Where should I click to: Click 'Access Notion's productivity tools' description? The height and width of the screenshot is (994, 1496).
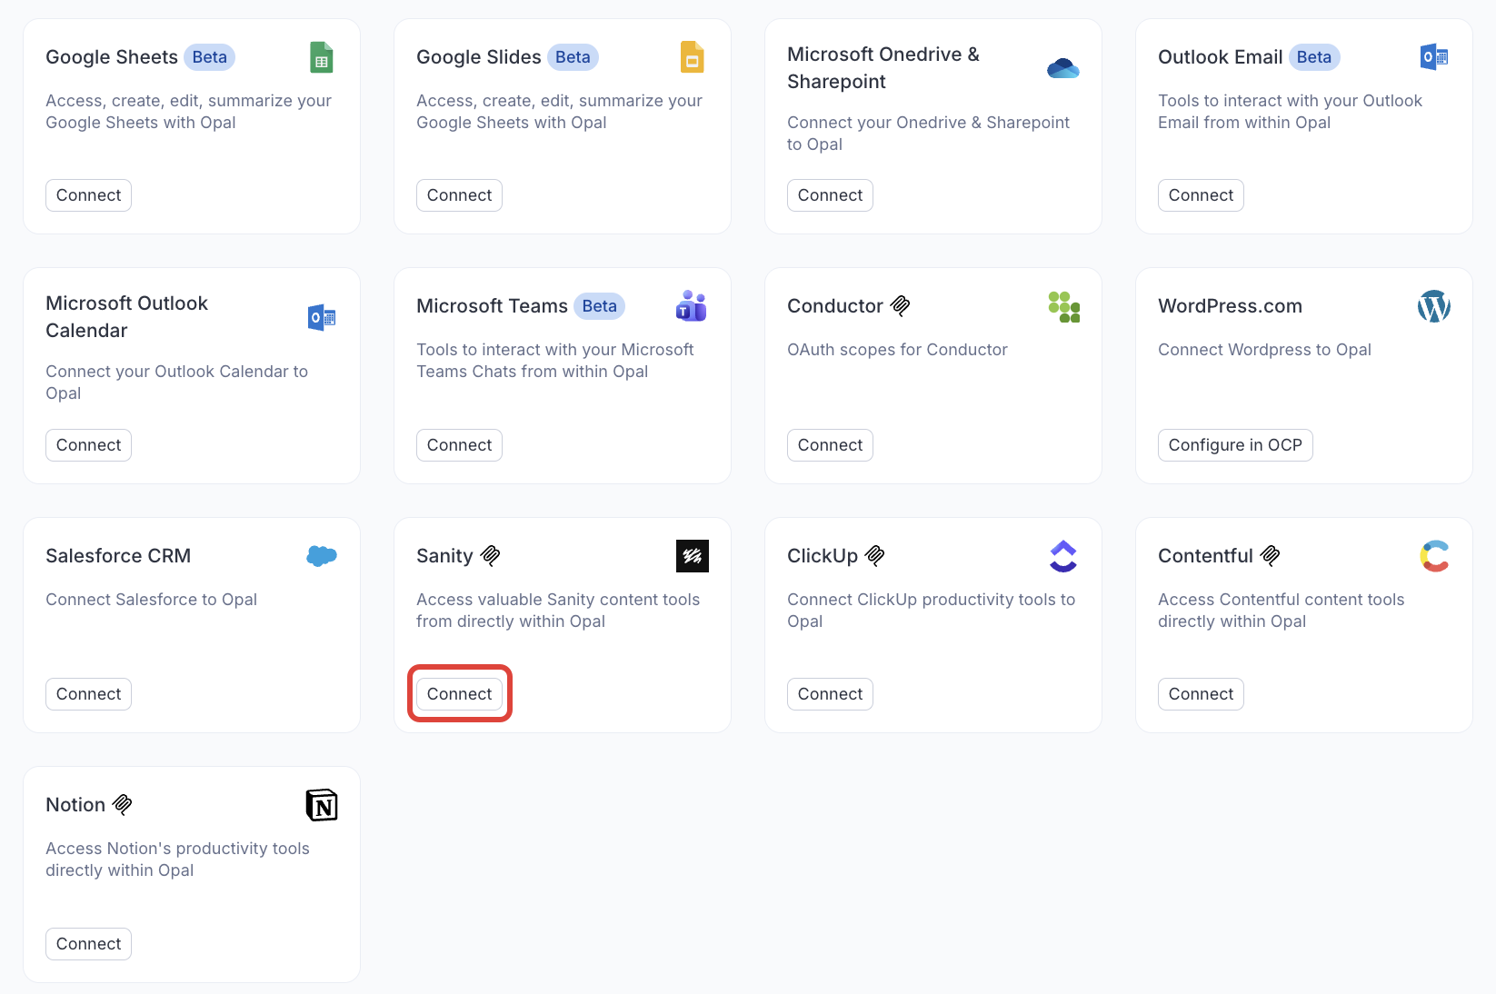(177, 860)
